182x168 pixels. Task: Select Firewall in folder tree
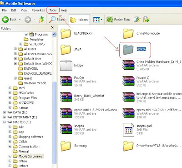24,151
